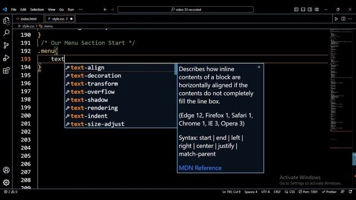Select text-overflow suggestion

pos(120,92)
